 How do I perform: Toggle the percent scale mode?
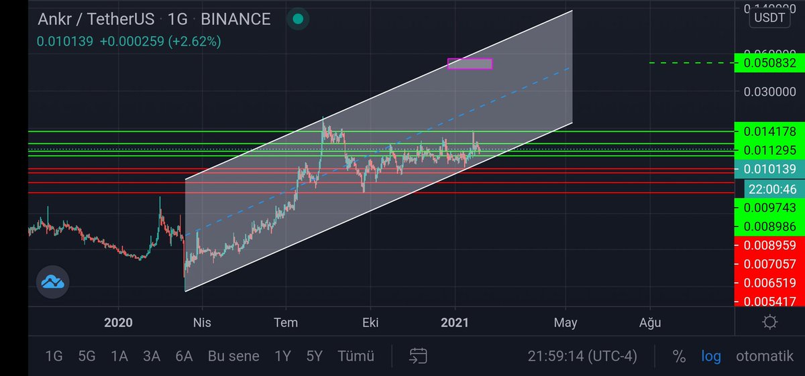(x=679, y=356)
